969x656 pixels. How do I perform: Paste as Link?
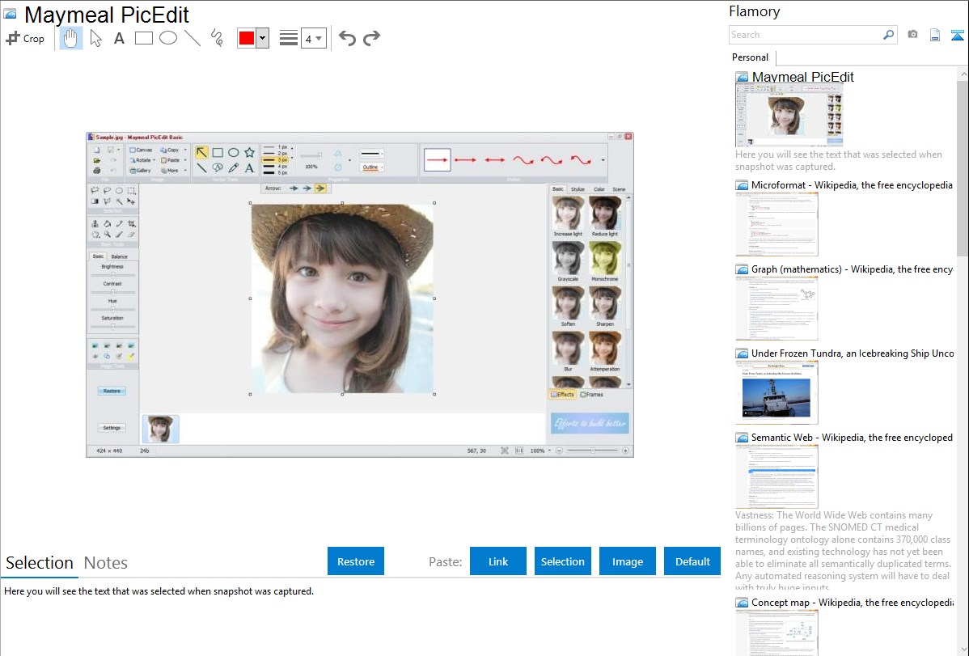[498, 561]
